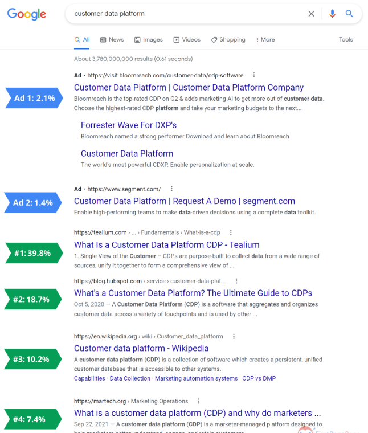Open options dots next to segment.com ad URL
Viewport: 368px width, 433px height.
click(x=171, y=189)
